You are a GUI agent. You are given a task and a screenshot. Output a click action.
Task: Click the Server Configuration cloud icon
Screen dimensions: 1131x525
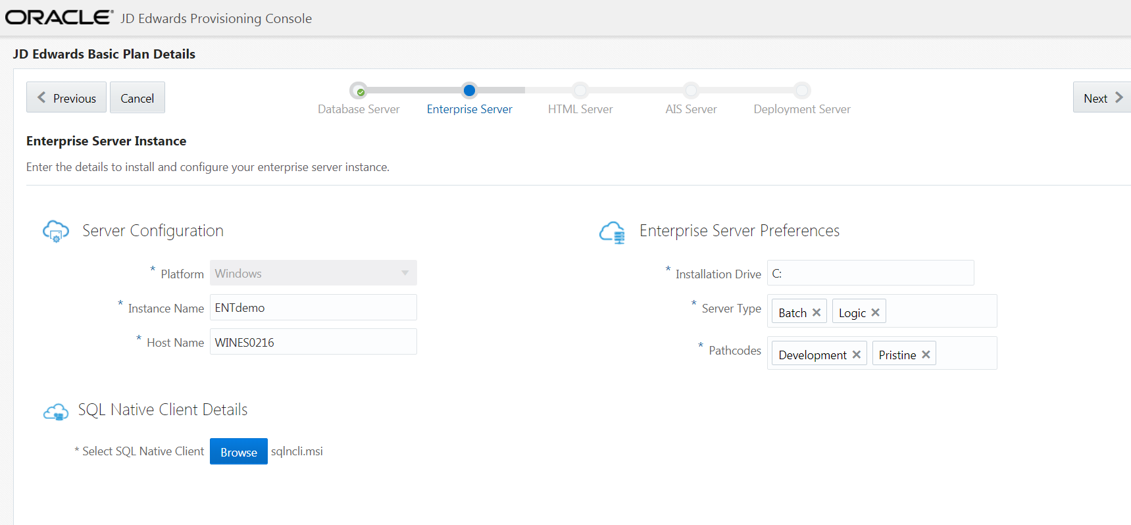pos(56,232)
